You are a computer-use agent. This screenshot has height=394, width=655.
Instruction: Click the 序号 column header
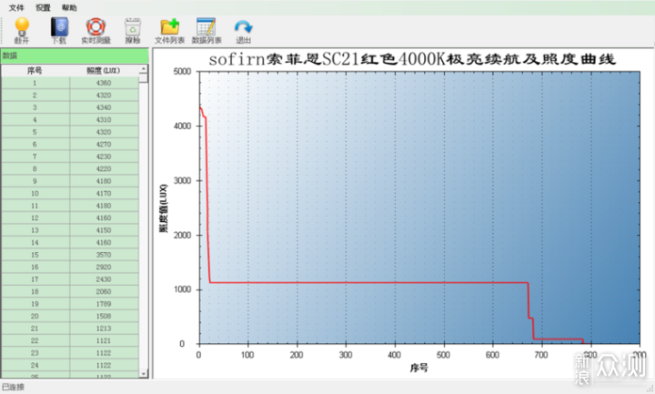[35, 71]
